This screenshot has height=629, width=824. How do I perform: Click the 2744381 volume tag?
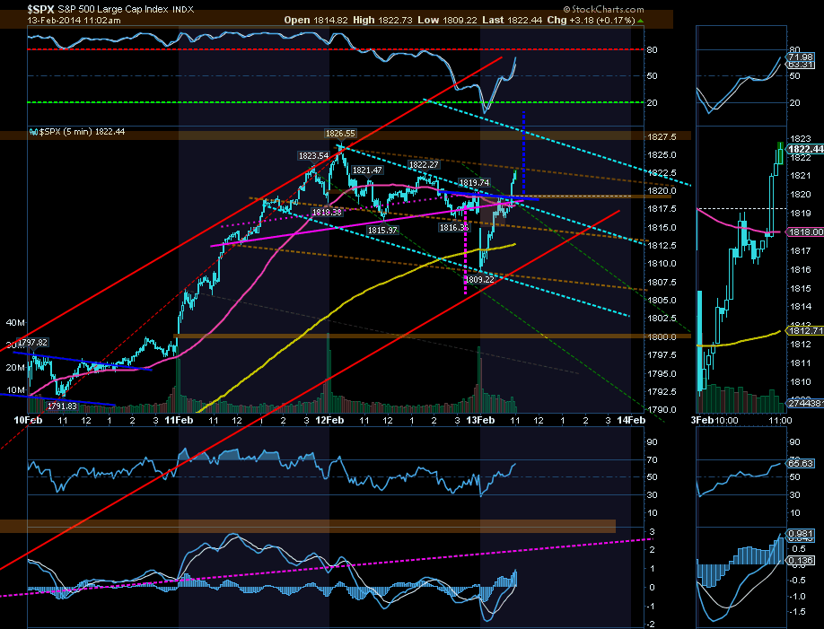click(x=804, y=403)
